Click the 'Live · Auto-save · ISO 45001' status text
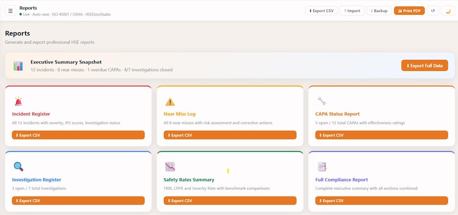Screen dimensions: 458x215 (67, 14)
